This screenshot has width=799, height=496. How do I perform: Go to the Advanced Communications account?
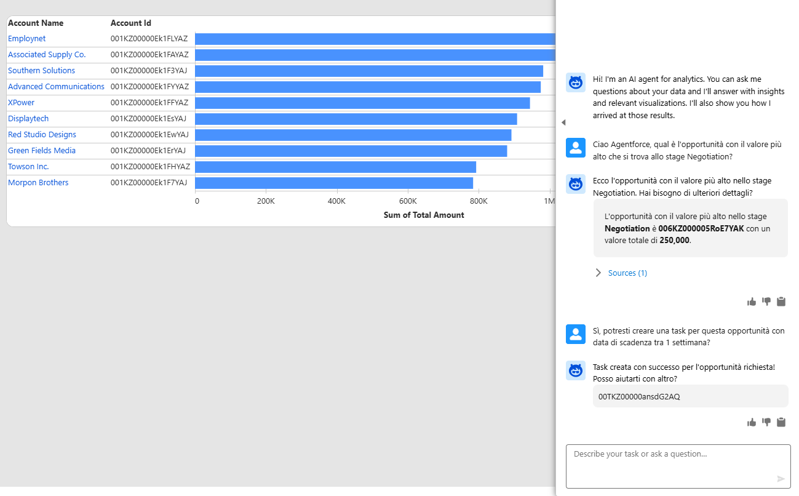tap(56, 87)
